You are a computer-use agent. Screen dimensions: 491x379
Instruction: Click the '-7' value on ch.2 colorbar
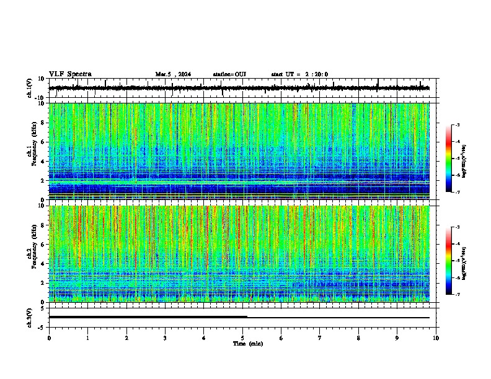tap(458, 294)
